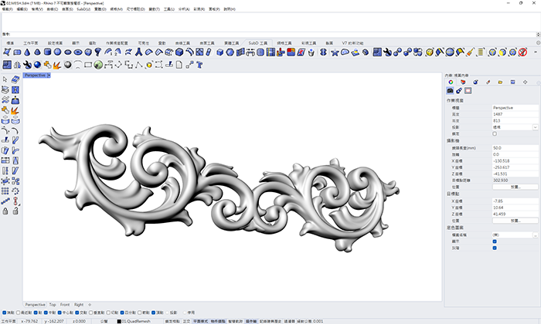Image resolution: width=541 pixels, height=324 pixels.
Task: Uncheck the 灰階 grayscale checkbox
Action: click(x=495, y=248)
